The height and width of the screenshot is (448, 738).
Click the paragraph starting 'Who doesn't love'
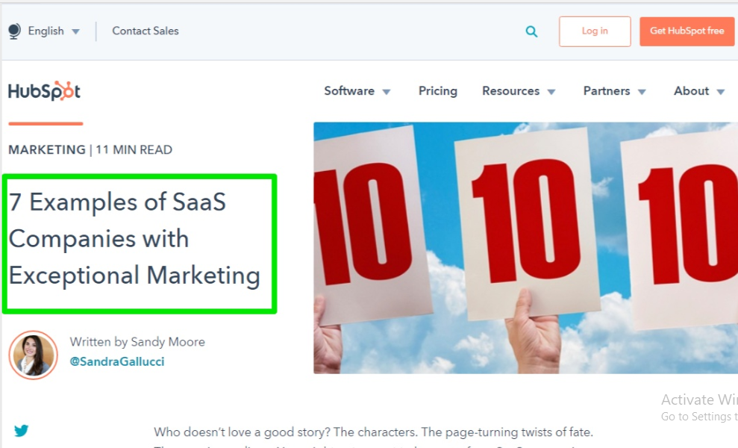373,438
